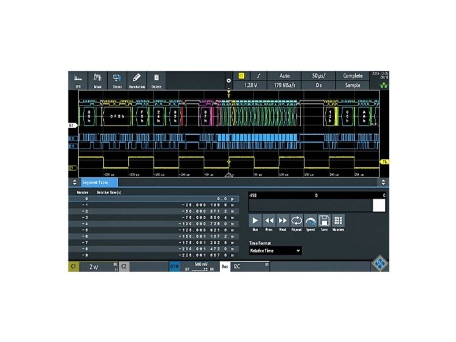This screenshot has height=342, width=456.
Task: Open the Time Format dropdown
Action: [x=275, y=251]
